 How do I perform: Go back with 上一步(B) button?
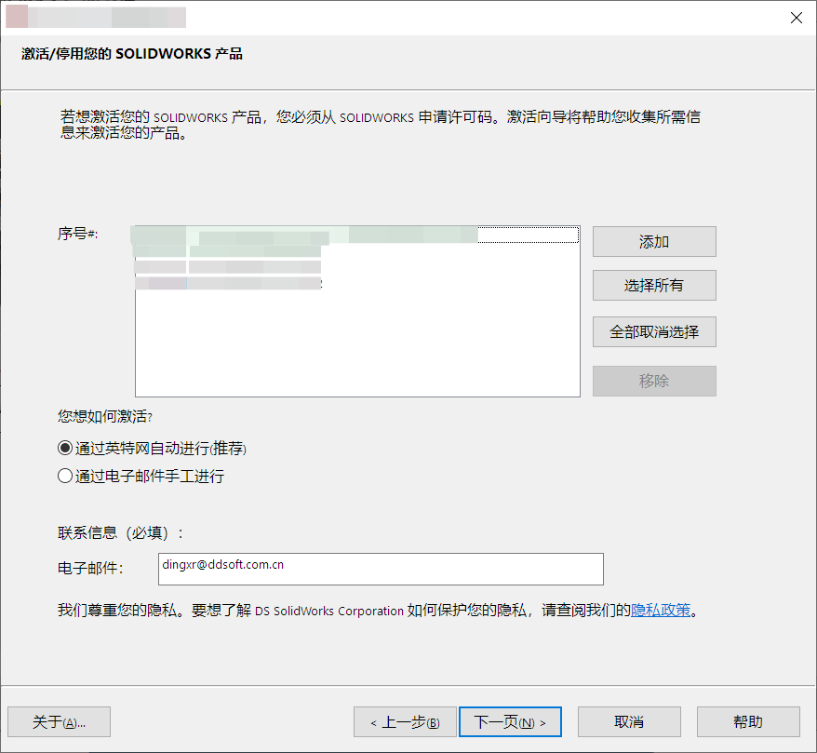click(x=405, y=721)
